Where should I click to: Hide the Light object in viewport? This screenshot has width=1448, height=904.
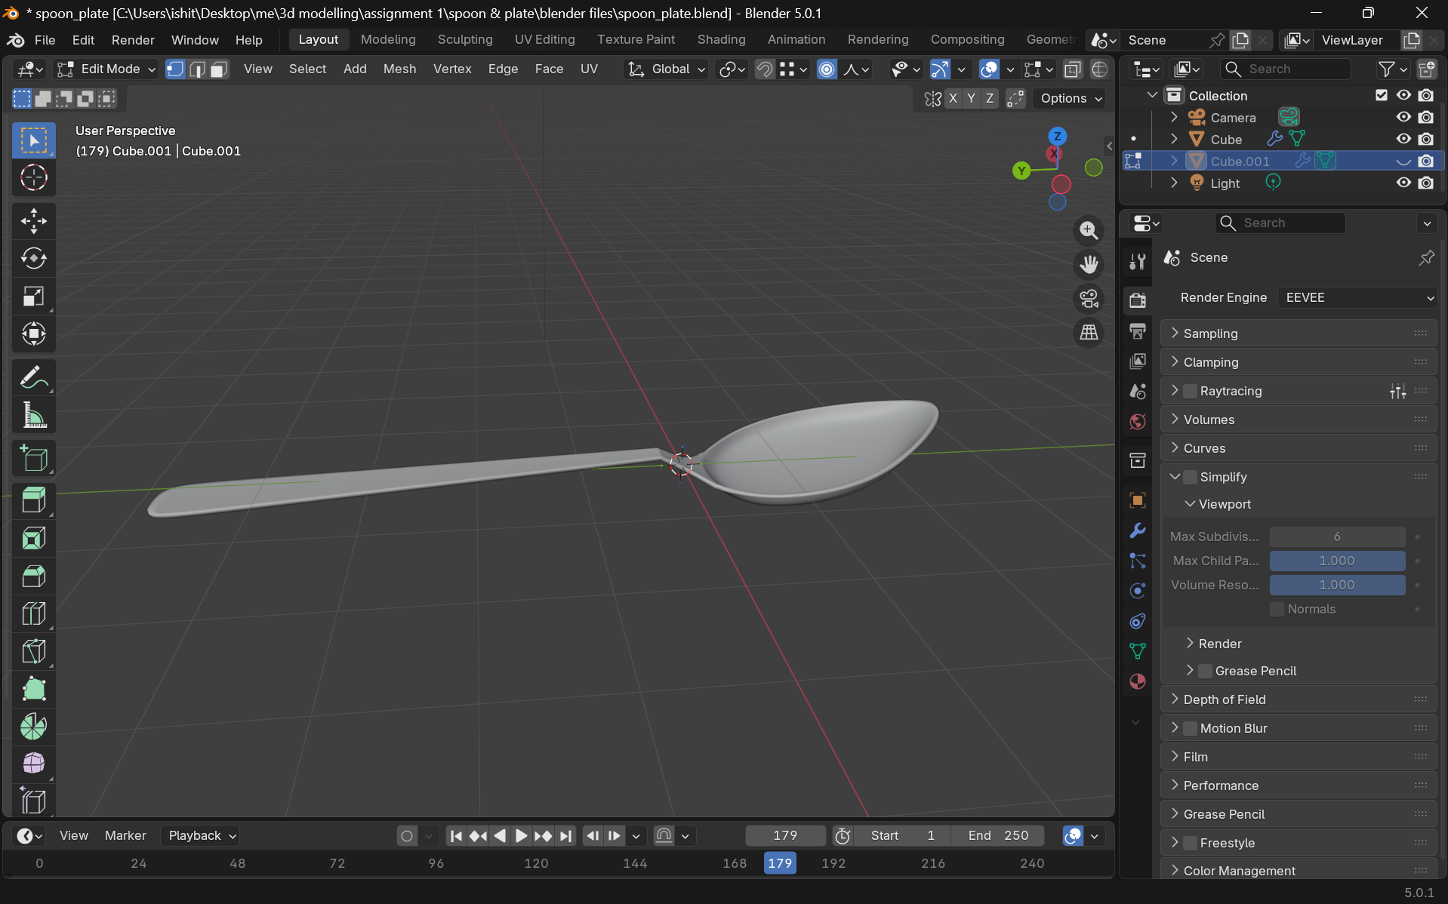coord(1403,183)
